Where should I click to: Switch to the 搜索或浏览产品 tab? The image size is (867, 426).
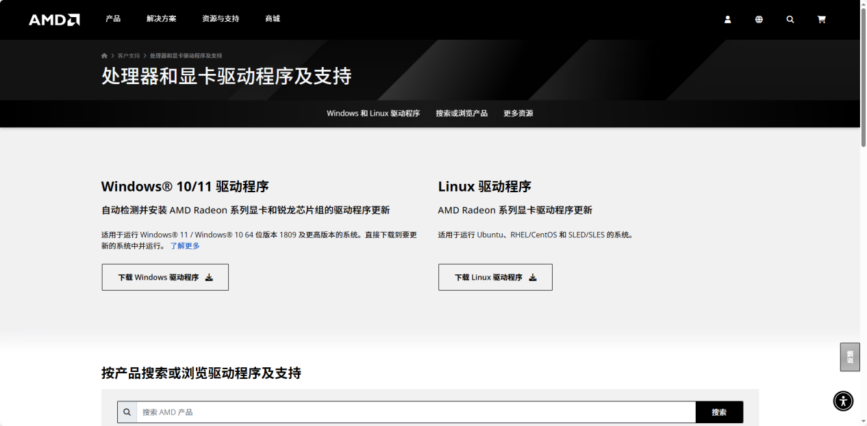pyautogui.click(x=462, y=114)
